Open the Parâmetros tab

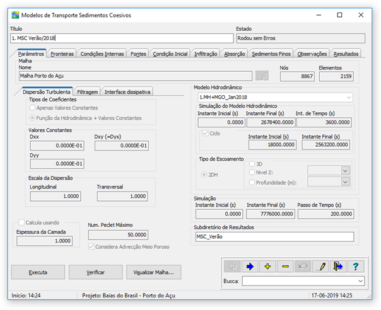point(31,54)
